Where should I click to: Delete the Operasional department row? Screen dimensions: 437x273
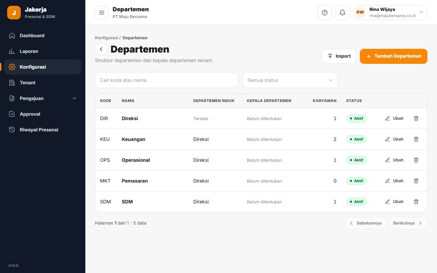416,160
